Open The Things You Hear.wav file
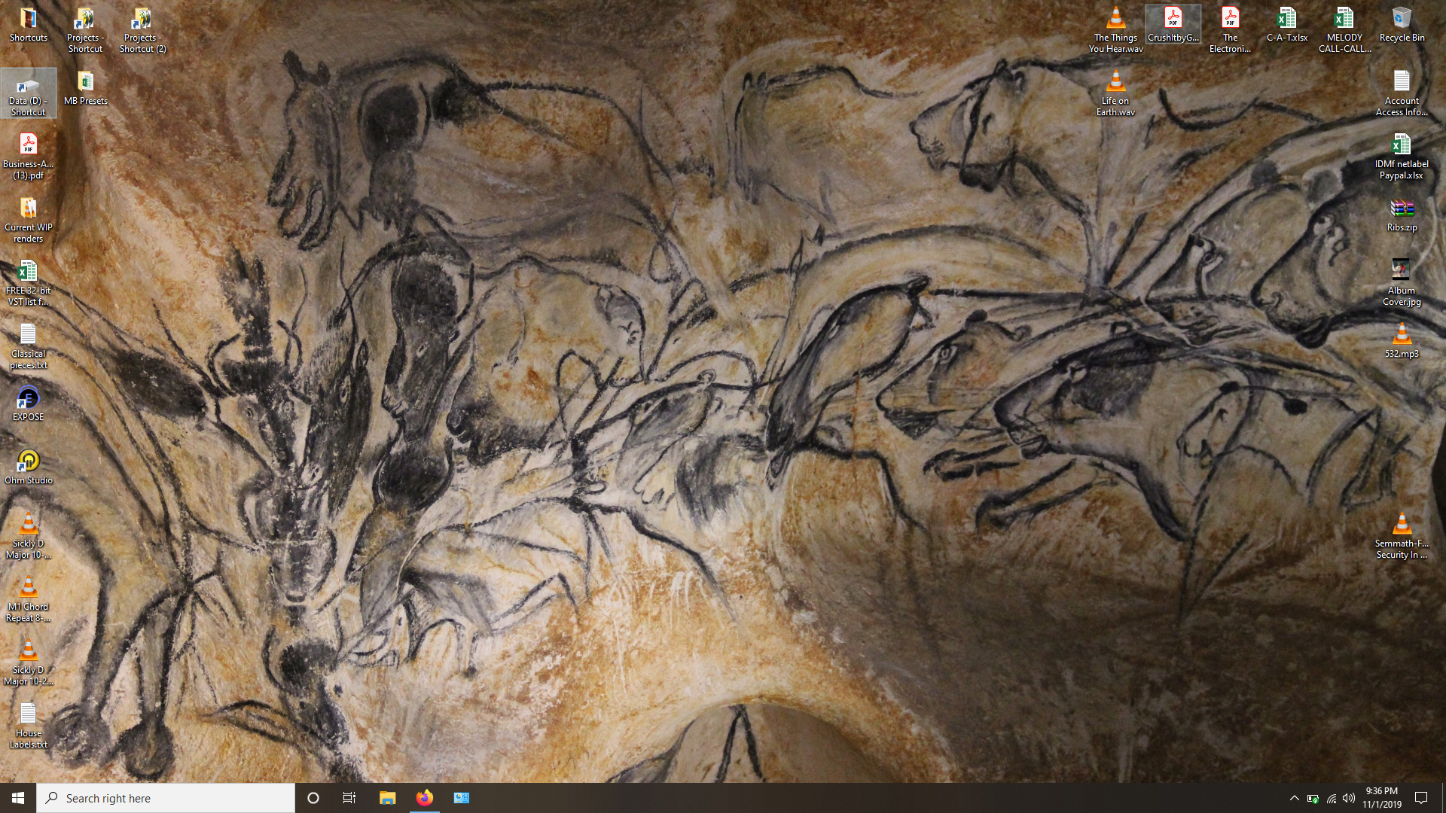 [x=1115, y=30]
